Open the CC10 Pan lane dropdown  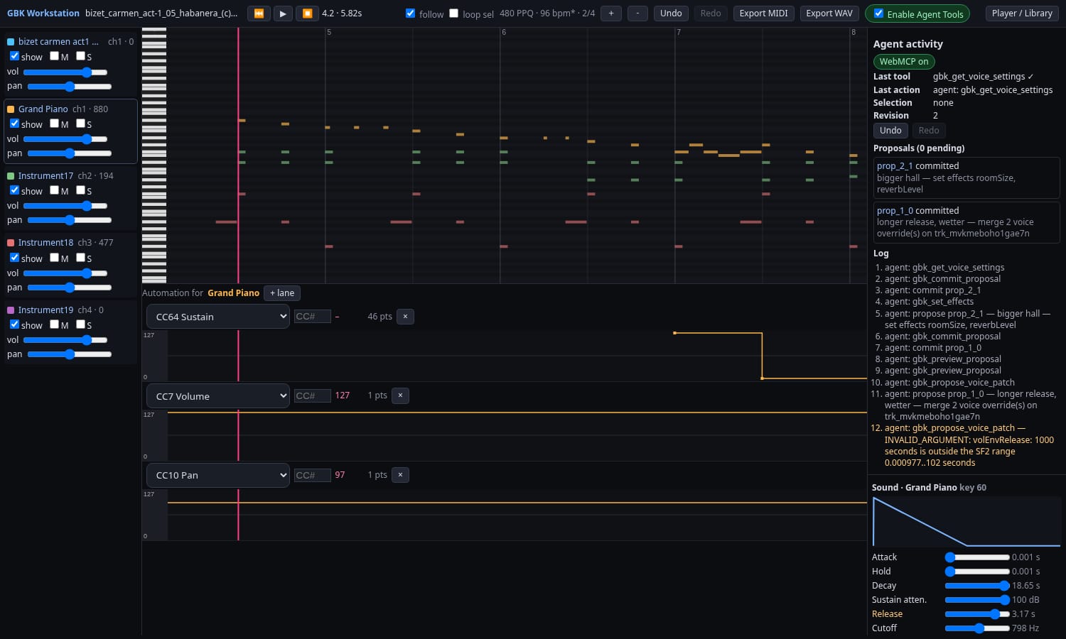(x=217, y=475)
